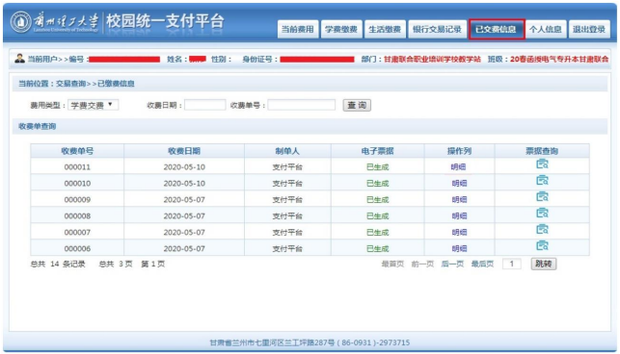This screenshot has height=354, width=620.
Task: Click the 收费单查询 section heading
Action: 38,126
